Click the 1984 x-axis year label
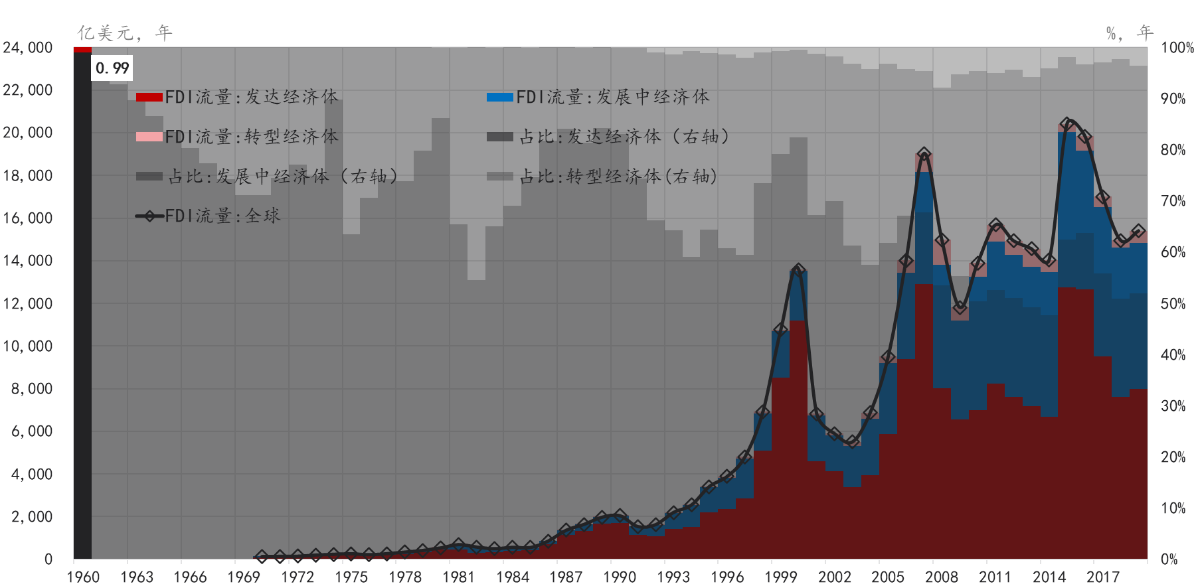The image size is (1196, 588). click(512, 577)
